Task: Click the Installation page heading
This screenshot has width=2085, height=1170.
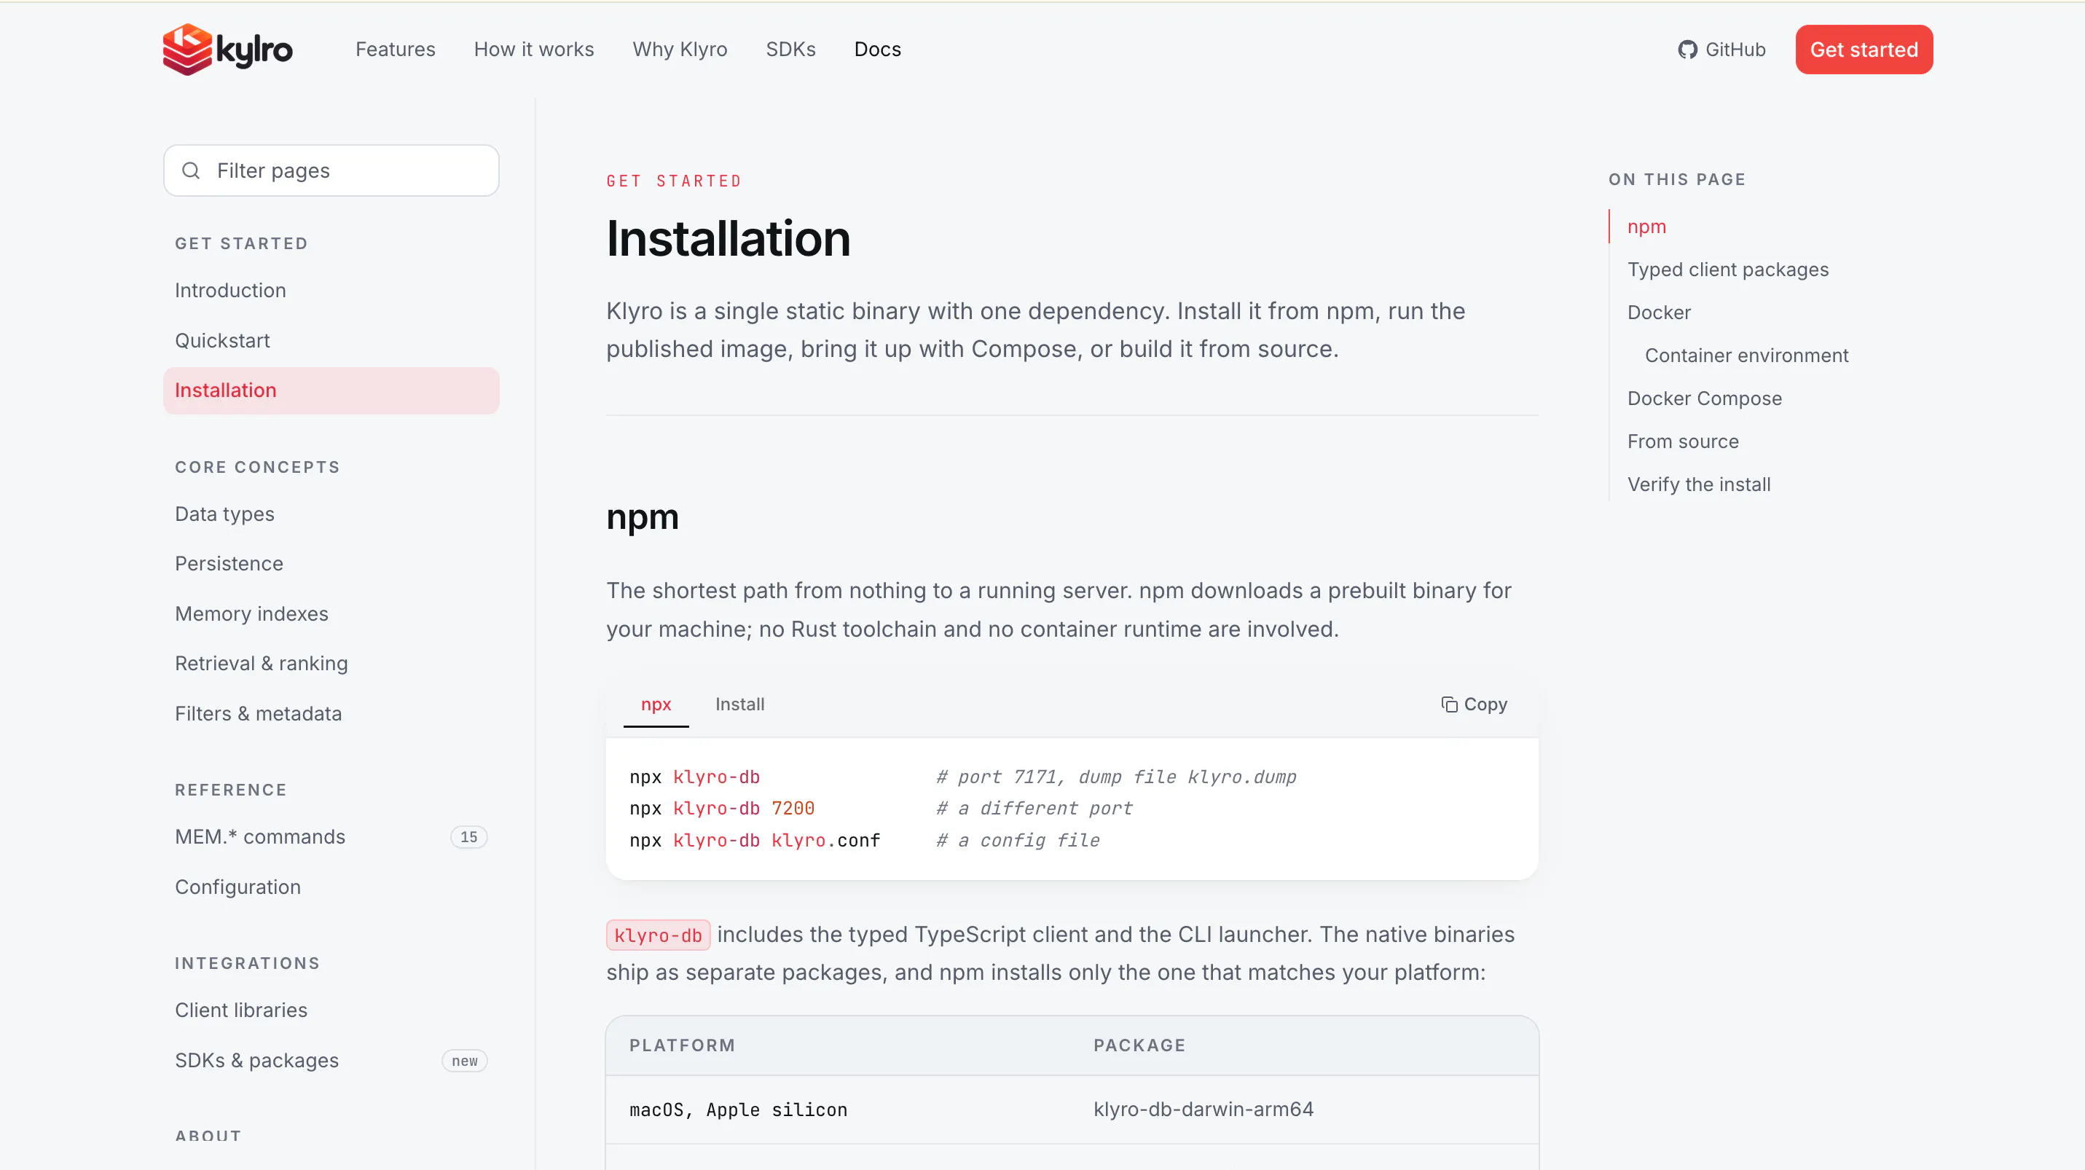Action: pos(729,239)
